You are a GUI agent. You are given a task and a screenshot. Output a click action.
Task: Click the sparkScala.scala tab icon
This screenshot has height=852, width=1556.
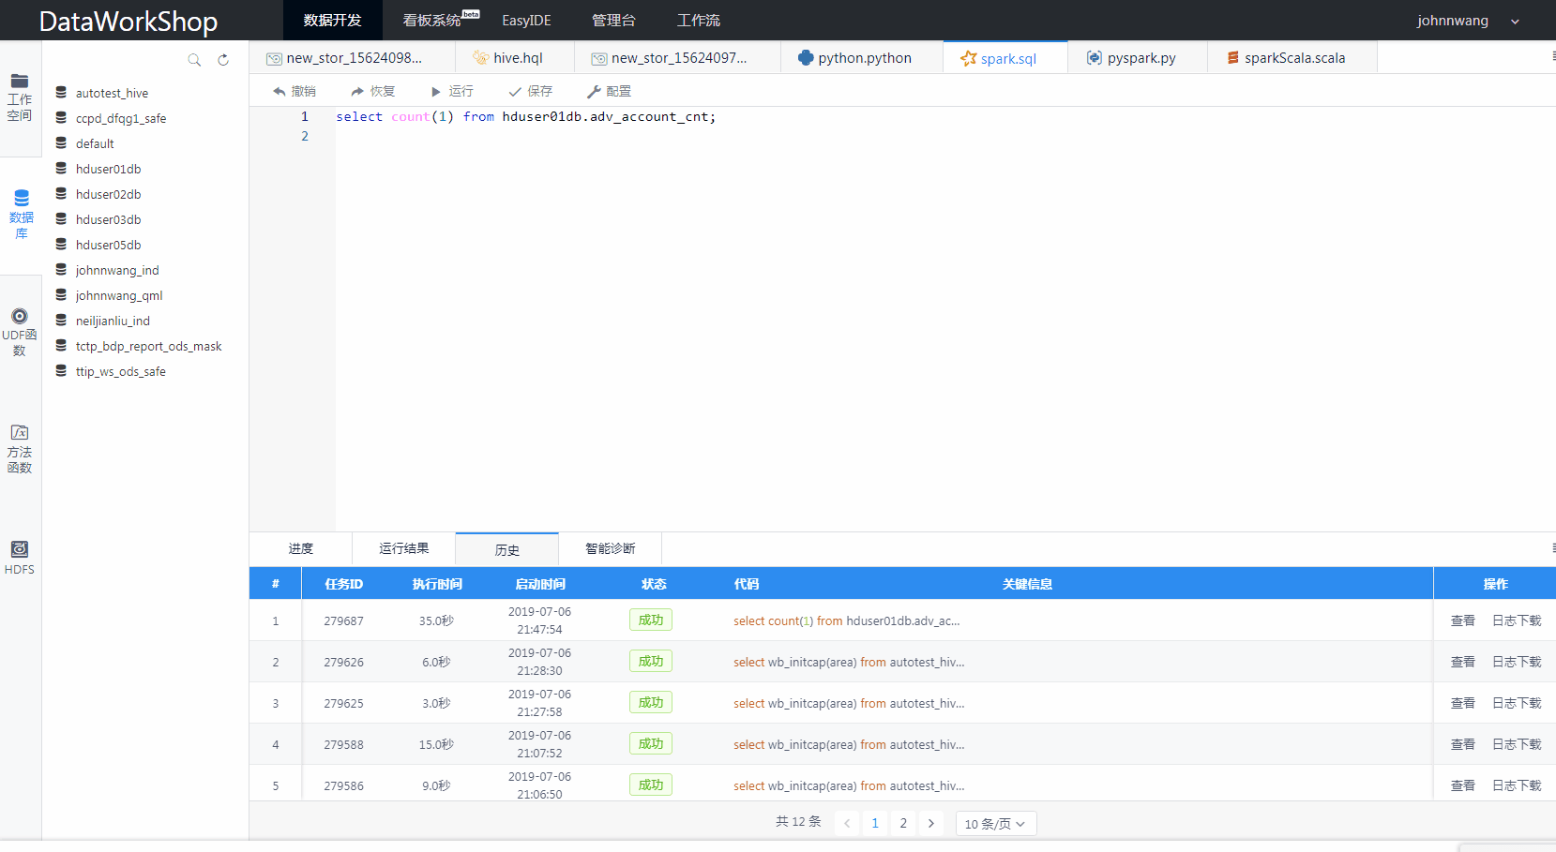pos(1233,58)
